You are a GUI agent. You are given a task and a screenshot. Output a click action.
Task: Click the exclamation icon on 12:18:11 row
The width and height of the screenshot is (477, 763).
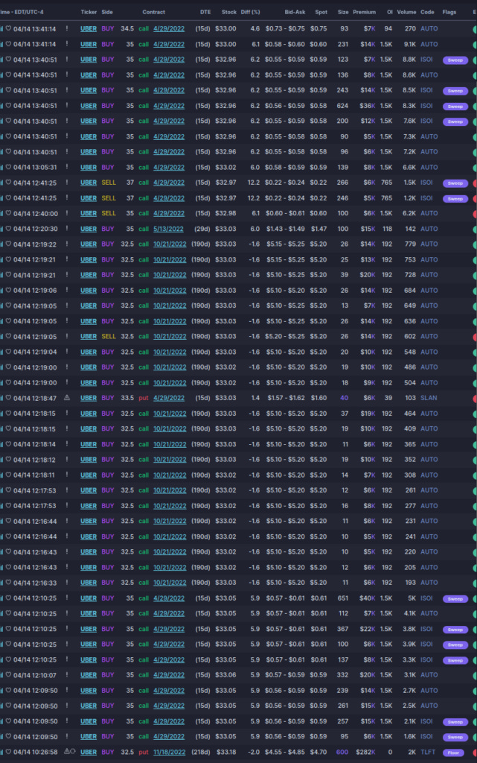tap(67, 475)
